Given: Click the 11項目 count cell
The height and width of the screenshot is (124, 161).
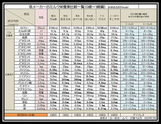Looking at the screenshot, I should 102,115.
